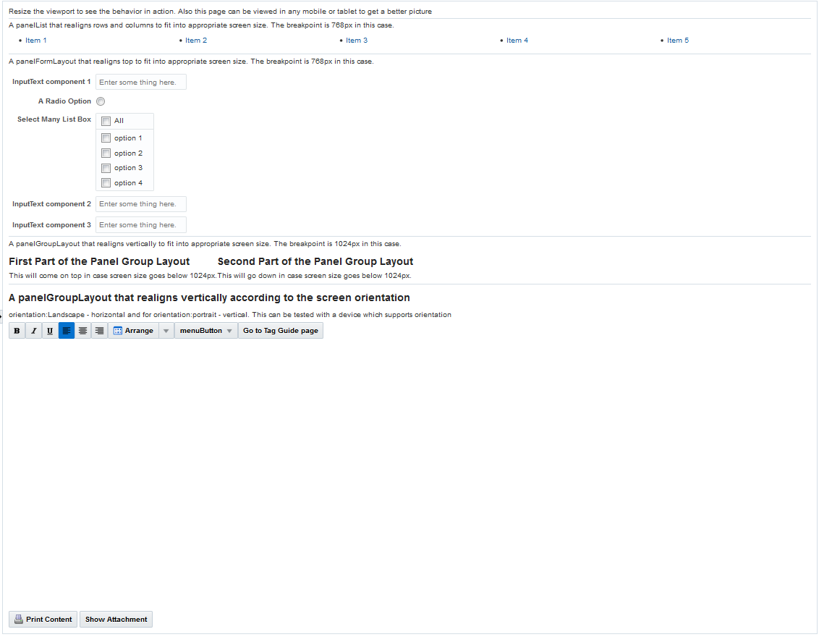
Task: Click the 'A Radio Option' label text
Action: [65, 101]
